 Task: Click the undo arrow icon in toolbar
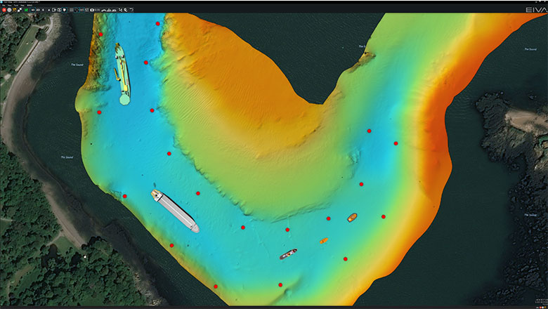(131, 10)
